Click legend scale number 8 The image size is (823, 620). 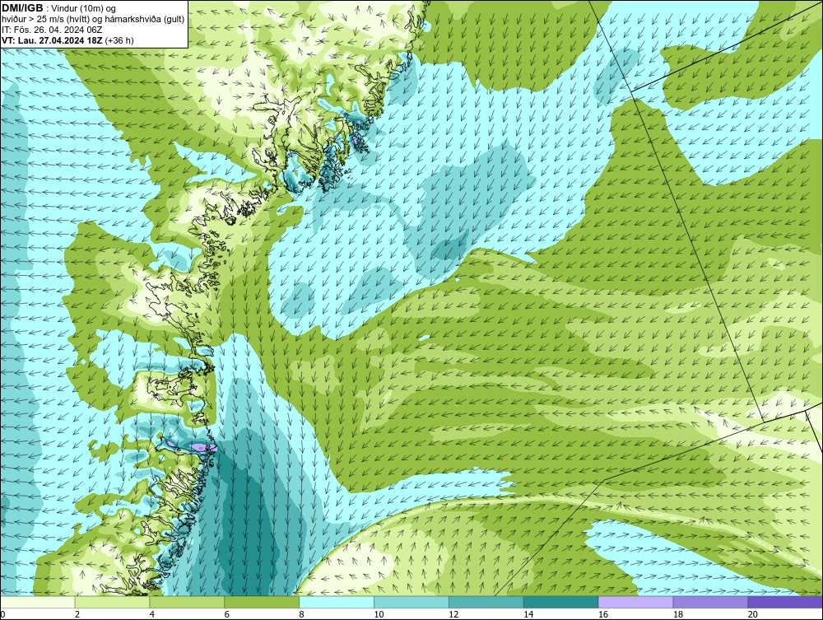(x=302, y=614)
